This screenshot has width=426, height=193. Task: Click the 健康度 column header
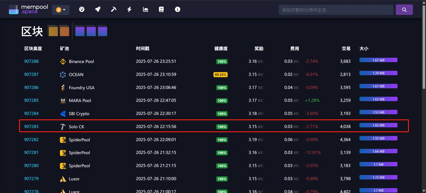pyautogui.click(x=221, y=49)
